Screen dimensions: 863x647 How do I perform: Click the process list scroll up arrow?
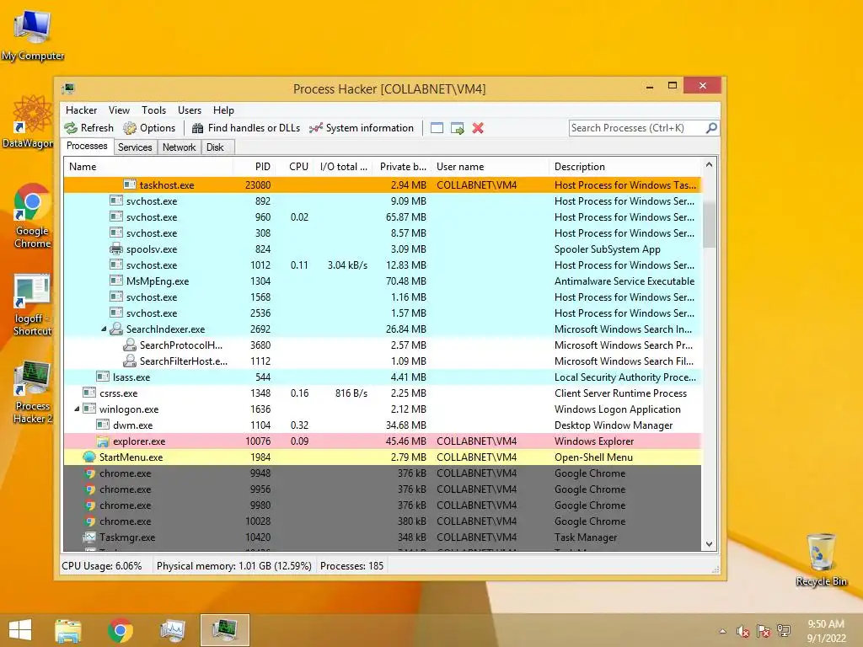709,164
